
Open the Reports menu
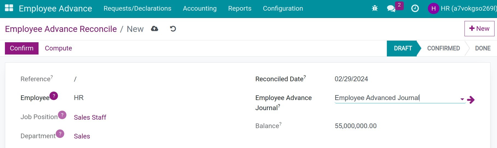click(240, 8)
